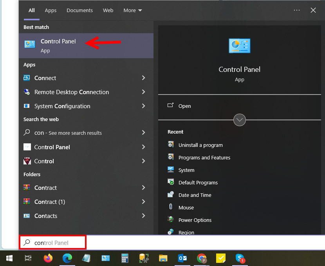Image resolution: width=325 pixels, height=266 pixels.
Task: Expand the Contract (1) folder chevron
Action: [143, 202]
